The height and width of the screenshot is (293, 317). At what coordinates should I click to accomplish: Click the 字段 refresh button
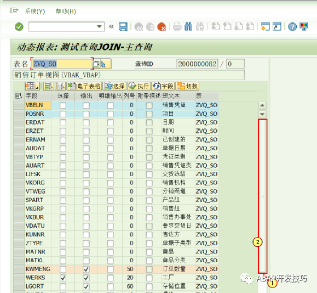[x=163, y=86]
